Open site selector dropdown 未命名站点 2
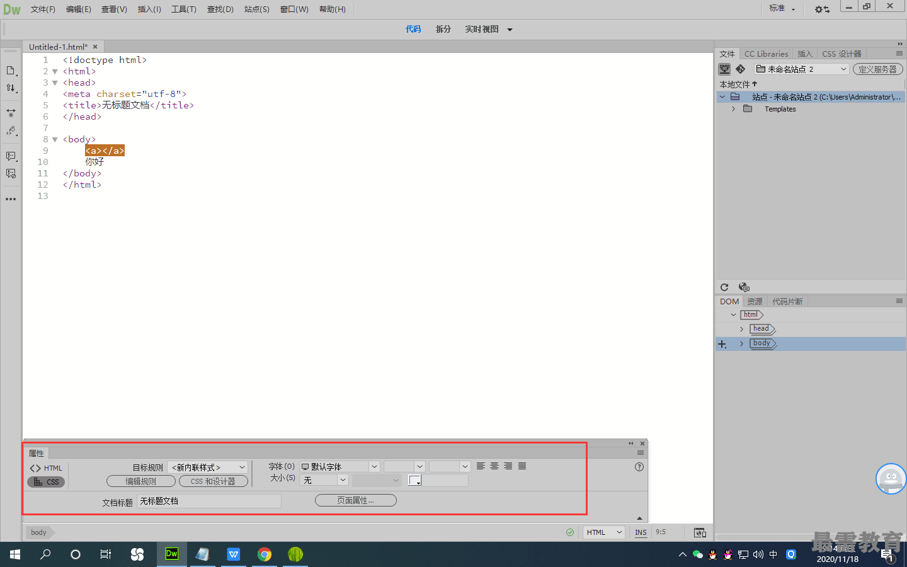The width and height of the screenshot is (907, 567). click(802, 69)
